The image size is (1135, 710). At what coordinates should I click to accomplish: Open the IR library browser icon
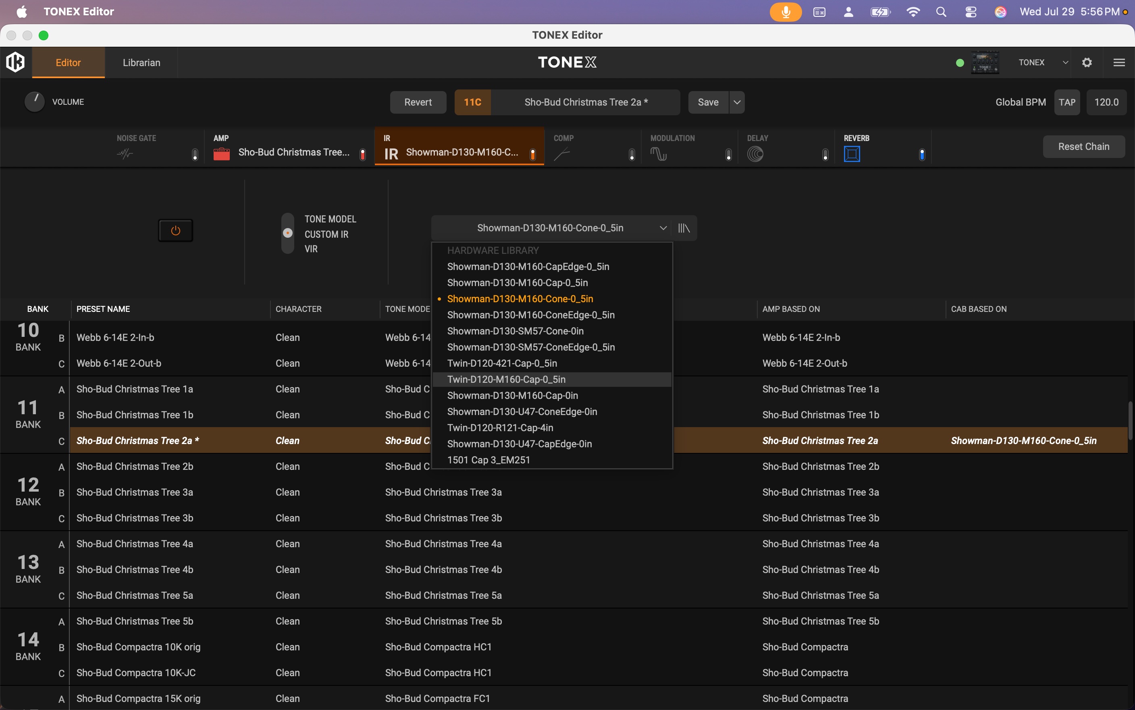click(684, 228)
